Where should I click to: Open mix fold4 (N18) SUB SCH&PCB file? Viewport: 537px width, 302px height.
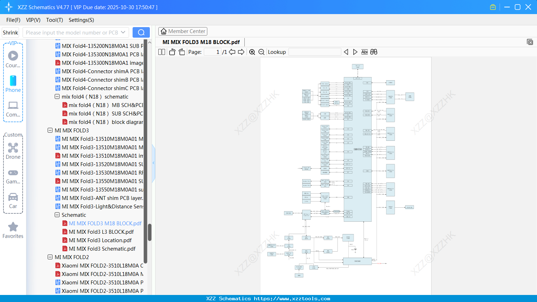(103, 113)
